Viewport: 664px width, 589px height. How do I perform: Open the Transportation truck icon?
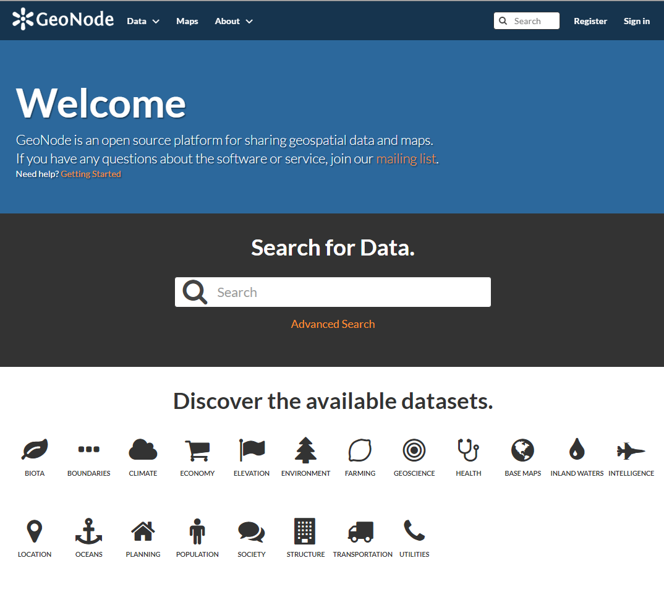pos(361,532)
